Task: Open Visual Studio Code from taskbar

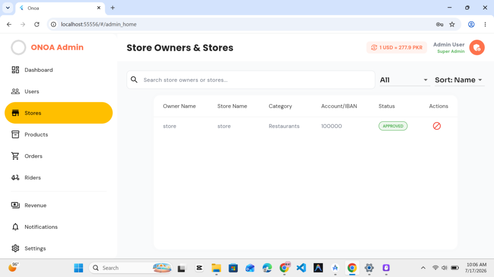Action: tap(301, 268)
